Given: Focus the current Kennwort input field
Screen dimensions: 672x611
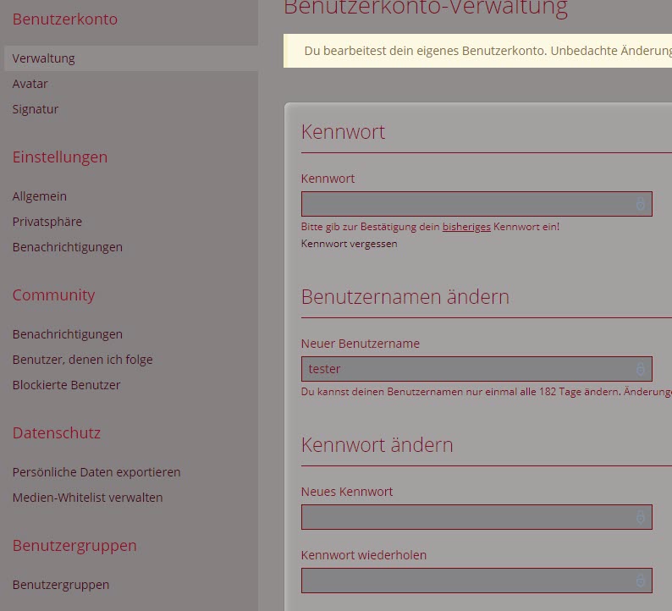Looking at the screenshot, I should [x=465, y=204].
